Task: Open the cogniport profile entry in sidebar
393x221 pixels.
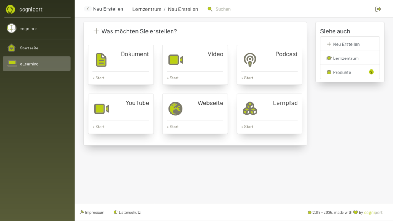Action: point(29,28)
